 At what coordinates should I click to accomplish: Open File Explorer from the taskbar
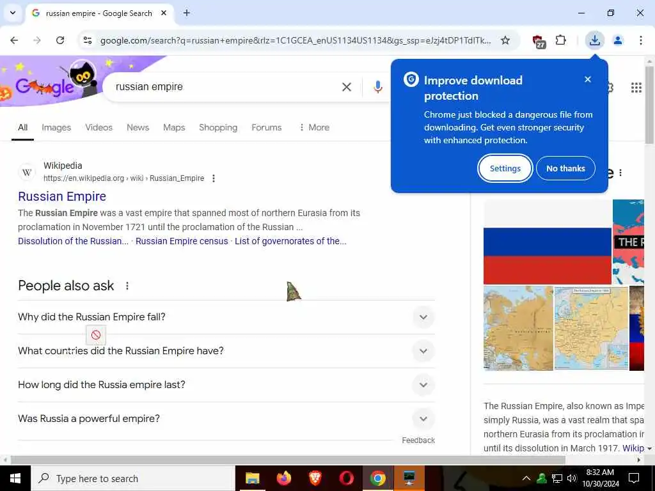[252, 478]
